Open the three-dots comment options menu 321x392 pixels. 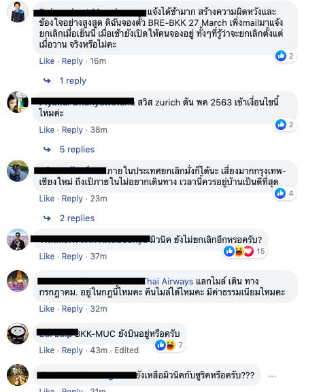(272, 376)
